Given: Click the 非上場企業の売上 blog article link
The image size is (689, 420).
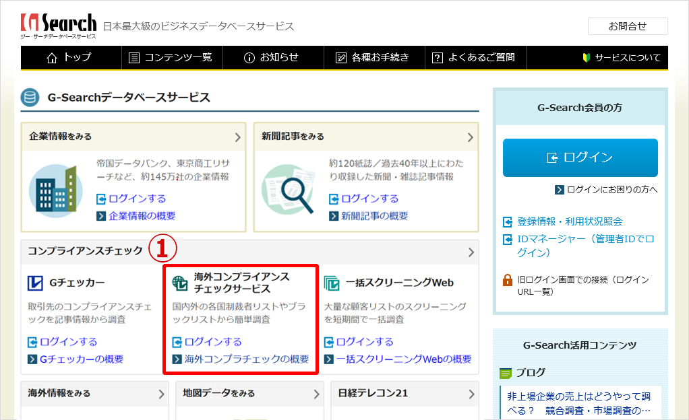Looking at the screenshot, I should (x=578, y=403).
